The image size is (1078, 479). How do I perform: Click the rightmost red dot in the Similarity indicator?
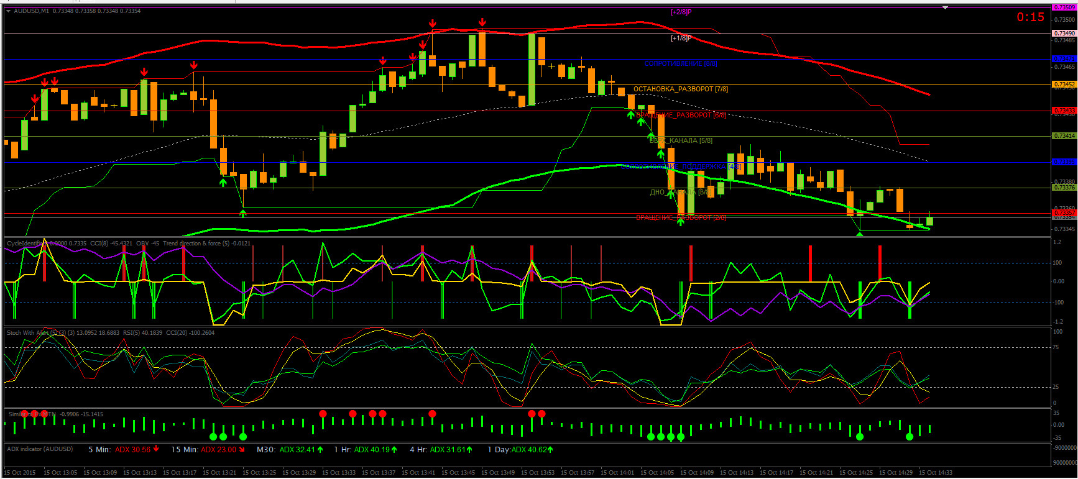(x=541, y=414)
